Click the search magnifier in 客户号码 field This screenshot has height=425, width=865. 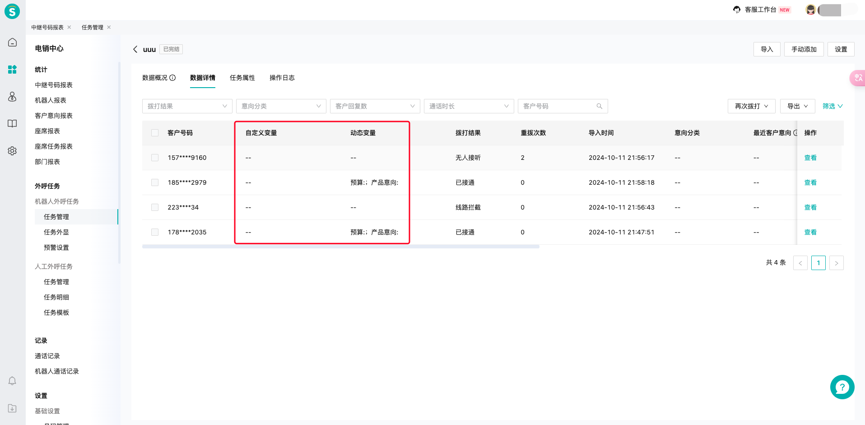pyautogui.click(x=600, y=106)
